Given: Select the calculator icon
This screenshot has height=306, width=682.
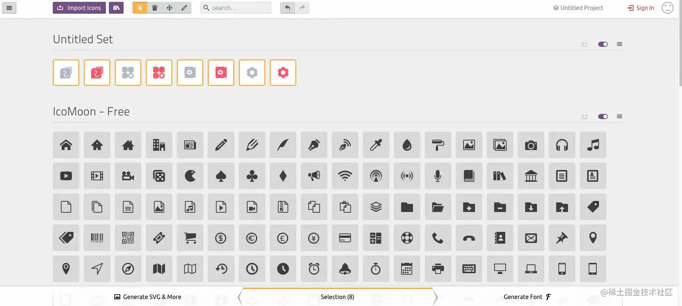Looking at the screenshot, I should [376, 238].
